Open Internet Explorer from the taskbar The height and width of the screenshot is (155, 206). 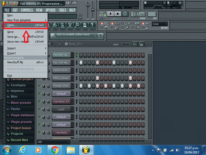tap(23, 150)
